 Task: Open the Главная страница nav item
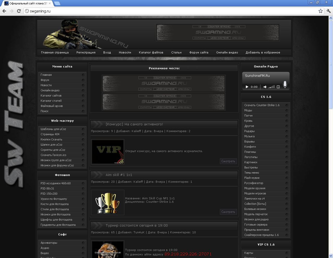click(x=55, y=52)
